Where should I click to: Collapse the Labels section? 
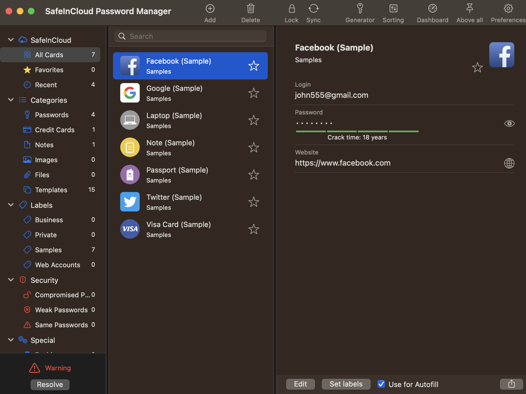point(11,205)
